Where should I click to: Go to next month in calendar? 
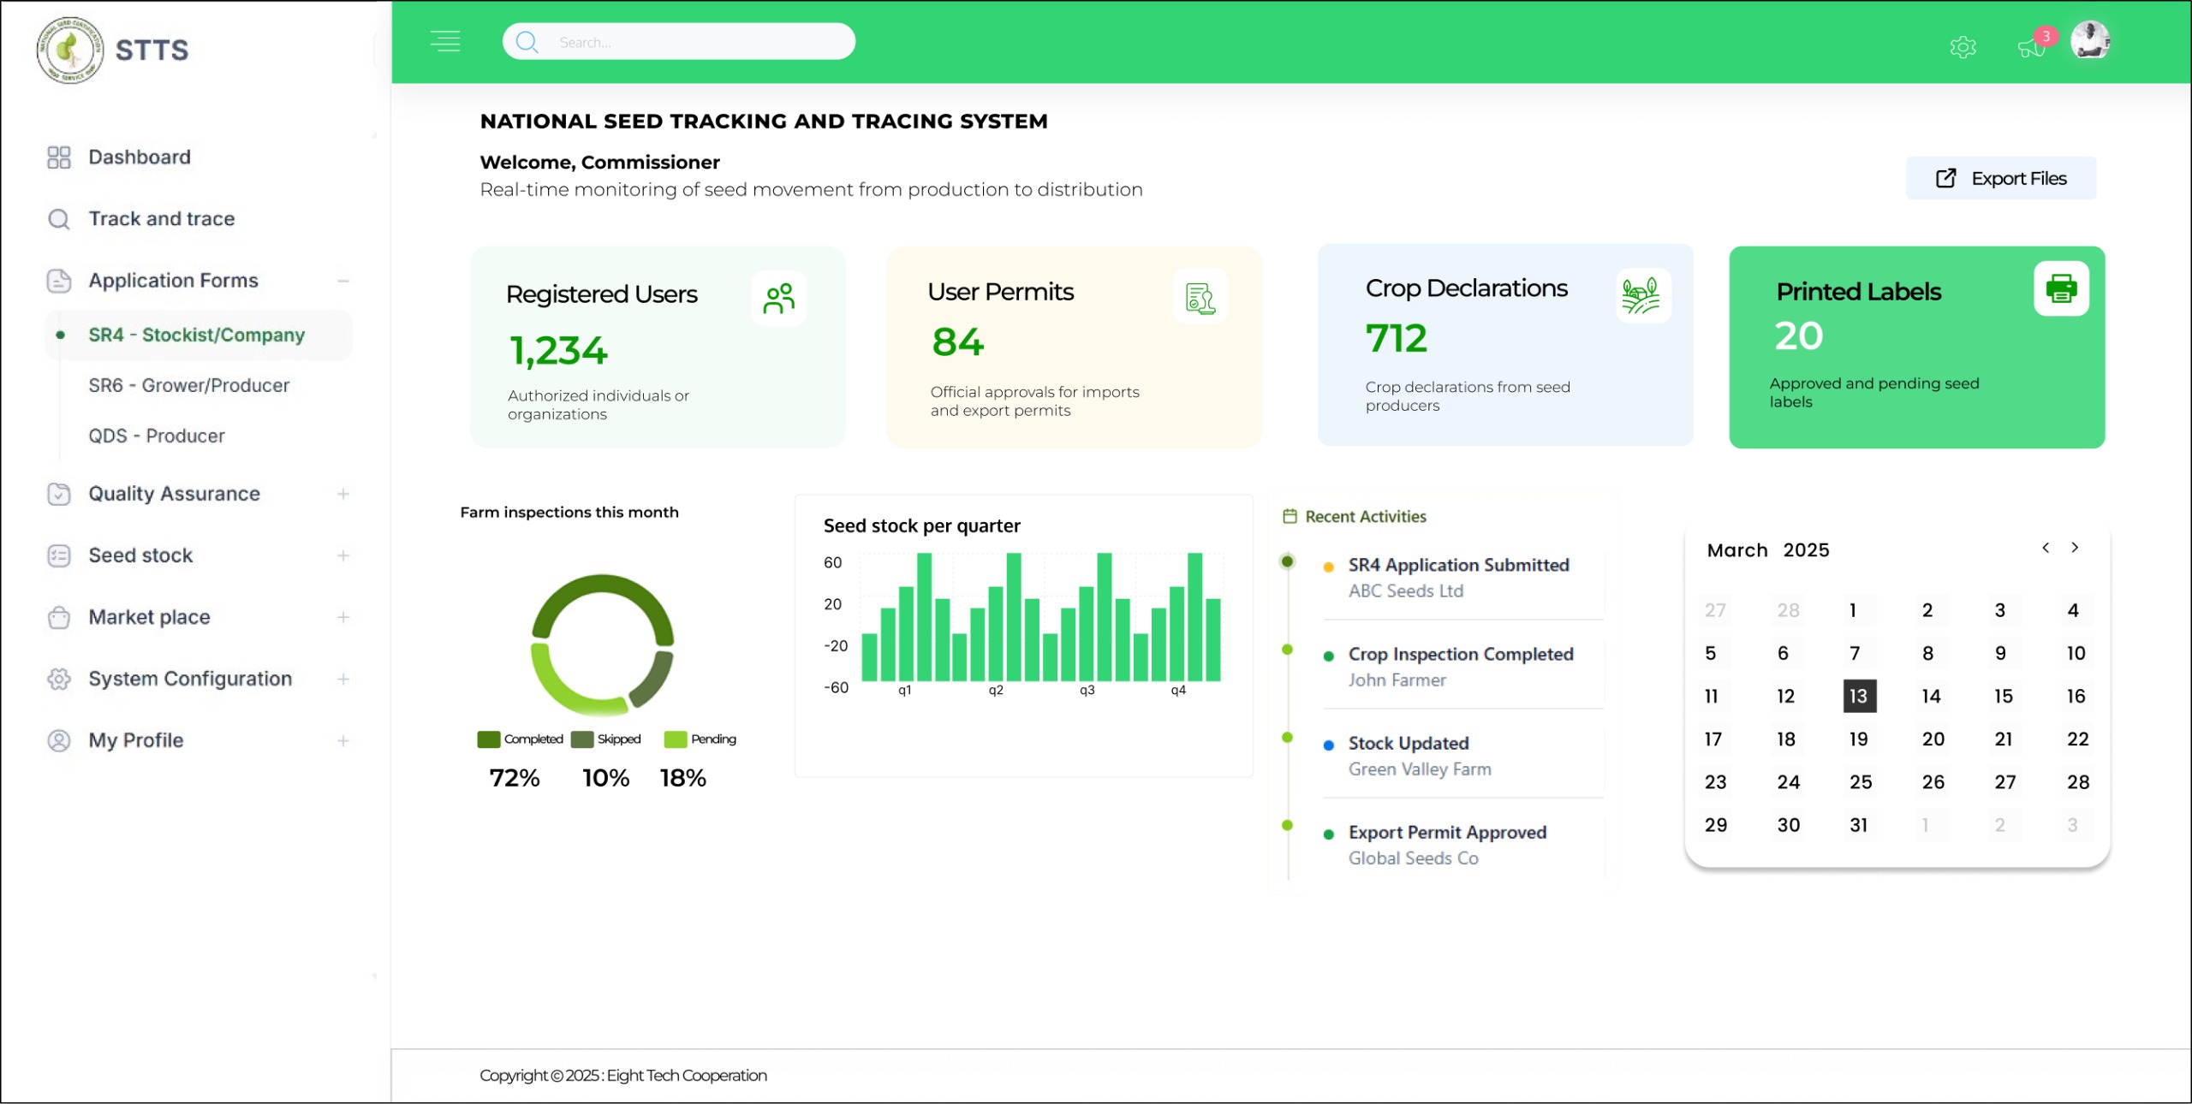[2075, 548]
